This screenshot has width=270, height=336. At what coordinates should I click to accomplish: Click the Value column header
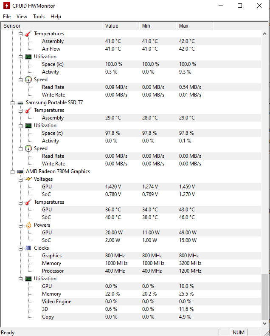121,26
